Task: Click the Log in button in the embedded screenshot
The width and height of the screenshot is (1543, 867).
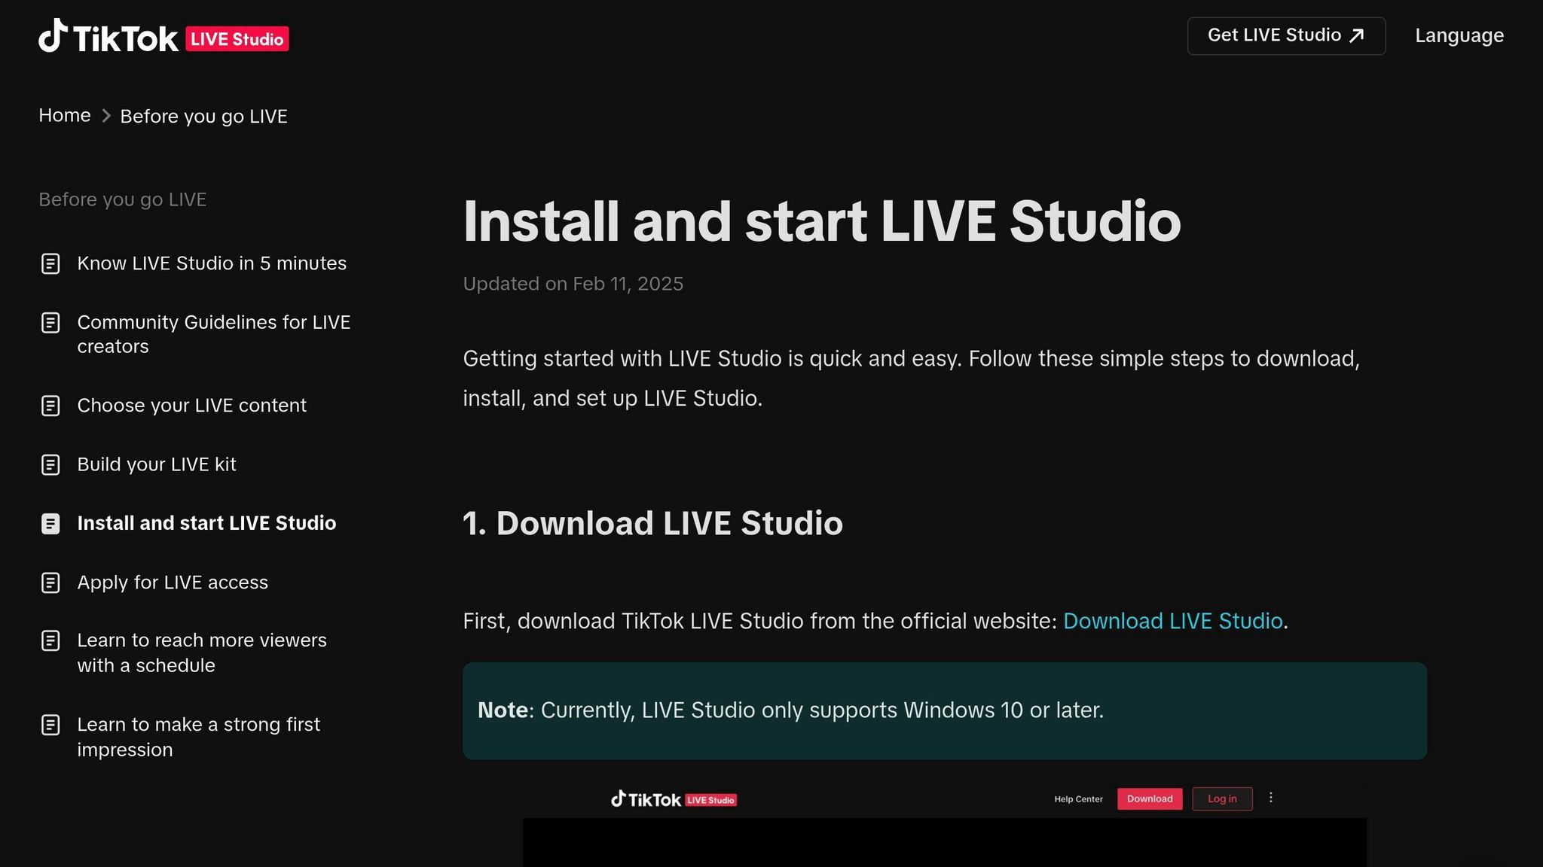Action: pyautogui.click(x=1222, y=799)
